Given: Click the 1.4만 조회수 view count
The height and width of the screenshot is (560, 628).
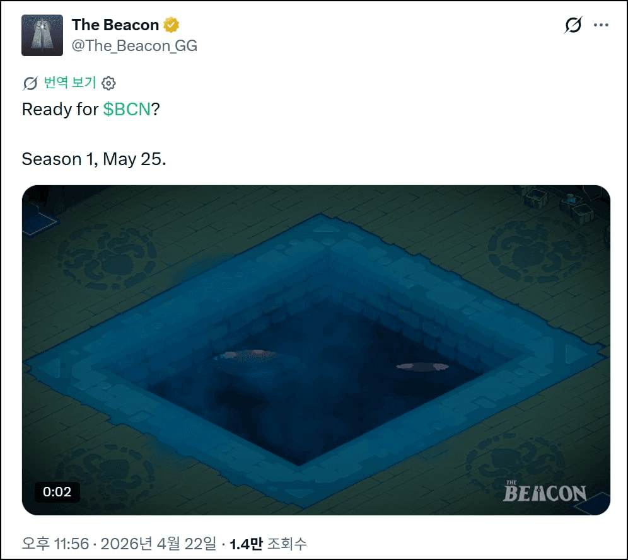Looking at the screenshot, I should pos(268,544).
